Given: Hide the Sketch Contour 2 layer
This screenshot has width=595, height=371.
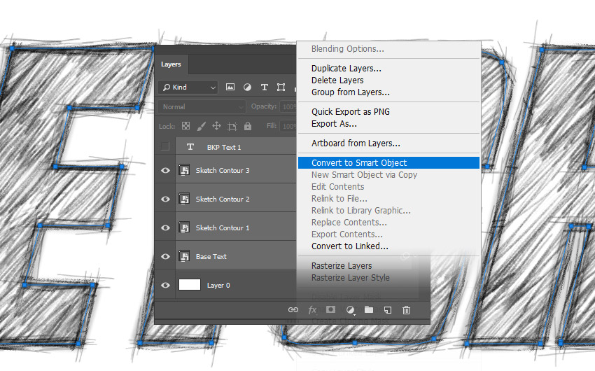Looking at the screenshot, I should coord(165,199).
